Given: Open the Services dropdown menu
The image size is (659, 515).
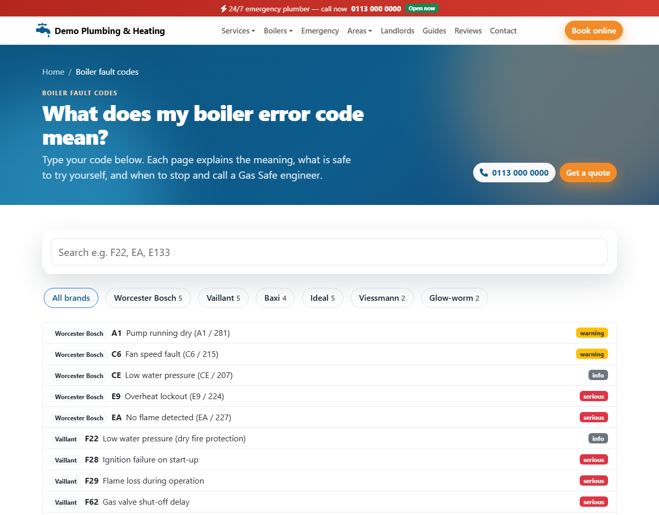Looking at the screenshot, I should coord(238,31).
